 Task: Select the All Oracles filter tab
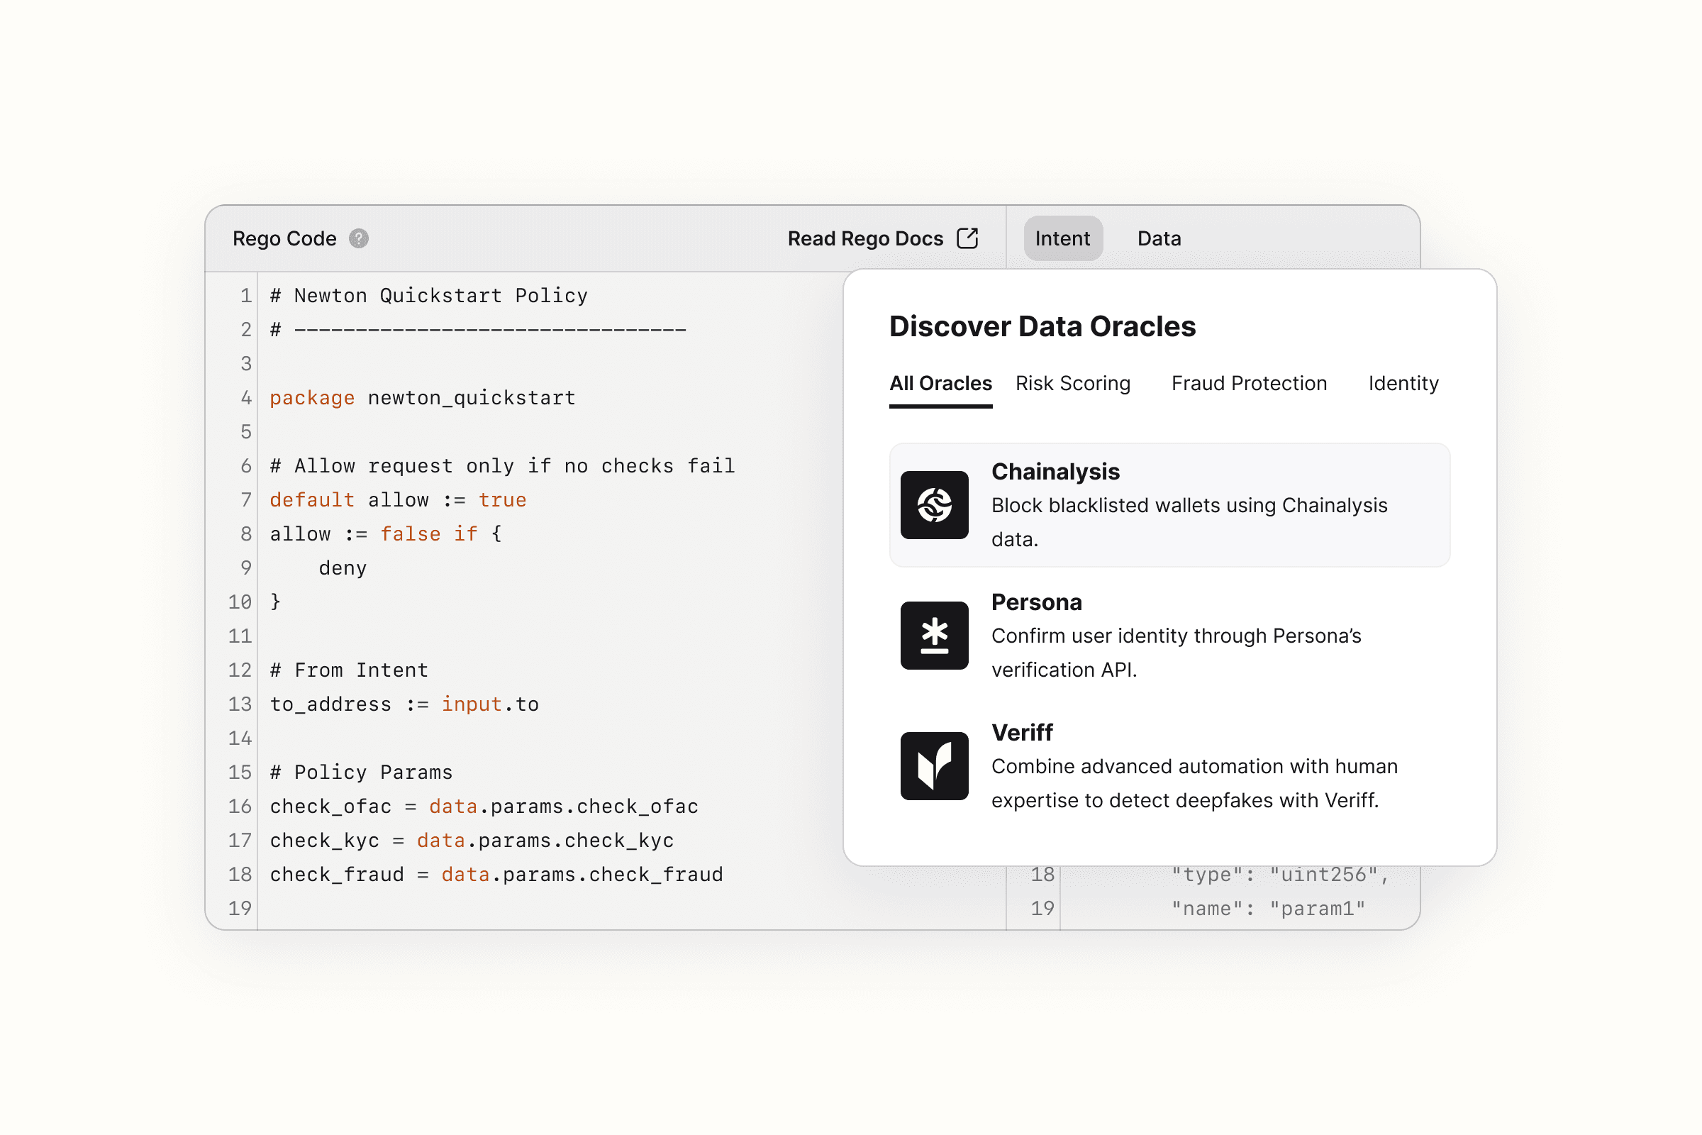(x=940, y=383)
